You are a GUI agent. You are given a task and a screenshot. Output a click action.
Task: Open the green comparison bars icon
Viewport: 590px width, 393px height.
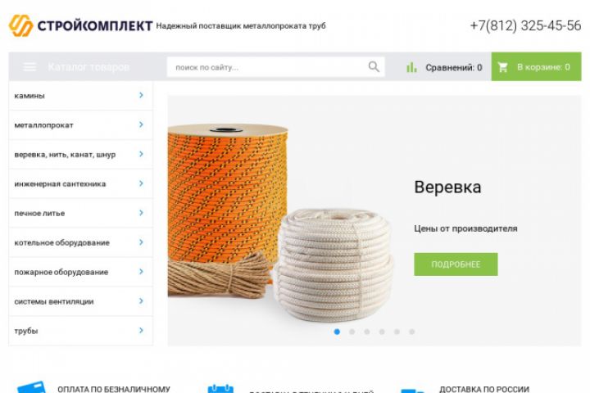[411, 67]
